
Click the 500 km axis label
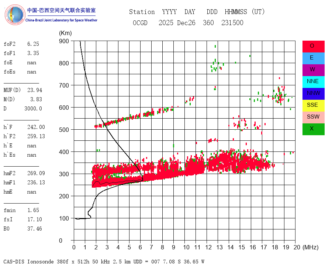coord(64,130)
